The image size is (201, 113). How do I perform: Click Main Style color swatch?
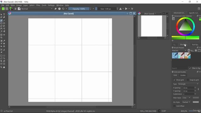pyautogui.click(x=196, y=98)
